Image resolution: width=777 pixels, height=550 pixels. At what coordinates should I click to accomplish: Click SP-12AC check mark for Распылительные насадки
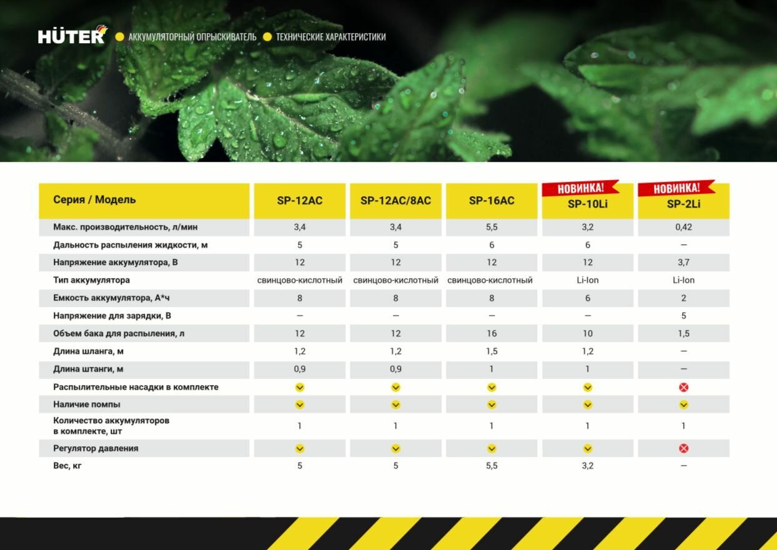pos(300,387)
